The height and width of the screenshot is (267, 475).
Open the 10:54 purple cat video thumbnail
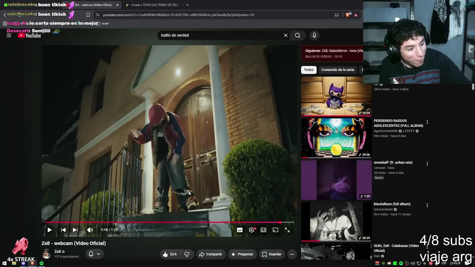coord(336,96)
